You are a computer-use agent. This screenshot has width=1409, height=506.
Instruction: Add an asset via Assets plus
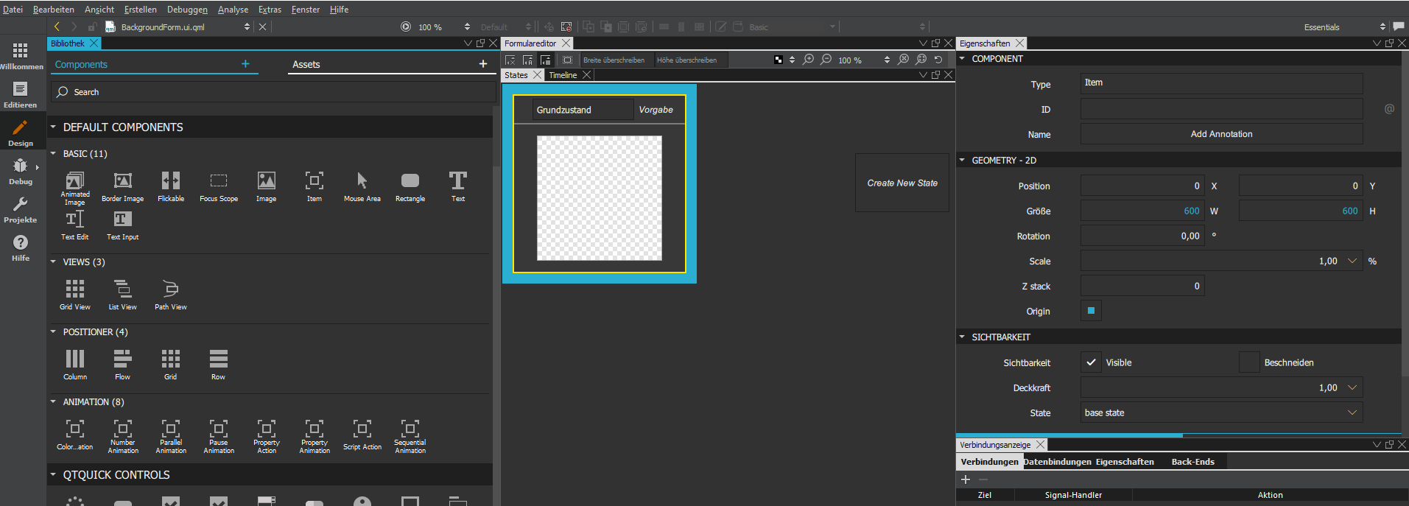pyautogui.click(x=483, y=64)
